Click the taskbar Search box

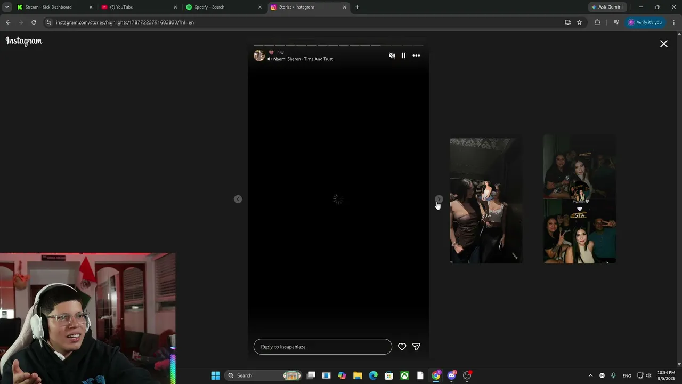(x=264, y=375)
